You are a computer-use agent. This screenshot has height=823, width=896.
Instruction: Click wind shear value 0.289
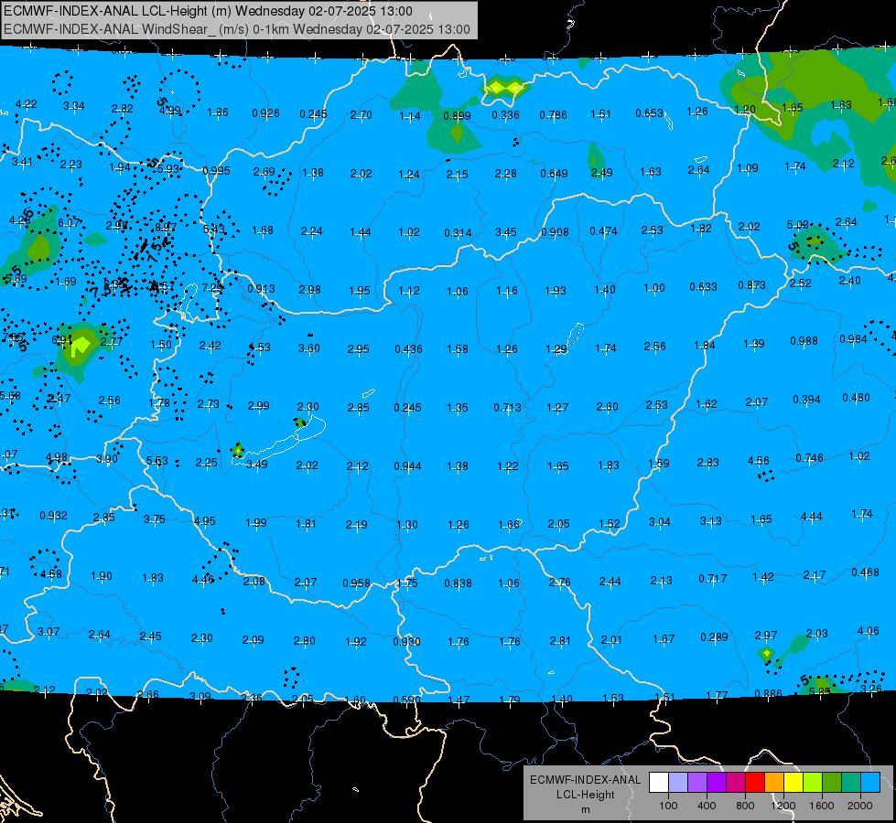click(x=714, y=636)
